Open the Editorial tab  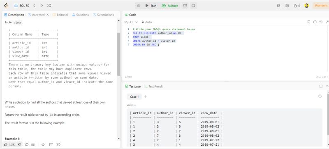pyautogui.click(x=60, y=15)
